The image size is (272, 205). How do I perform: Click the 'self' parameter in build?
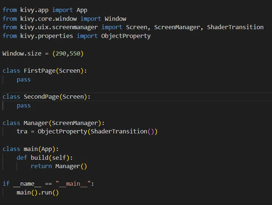click(x=59, y=158)
